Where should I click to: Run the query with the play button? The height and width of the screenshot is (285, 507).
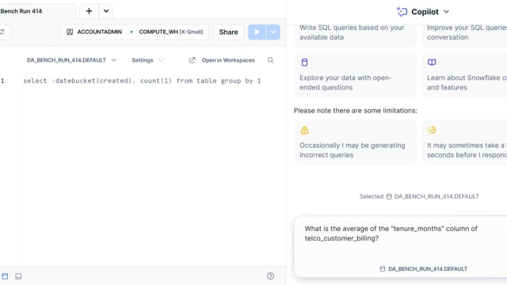(257, 32)
